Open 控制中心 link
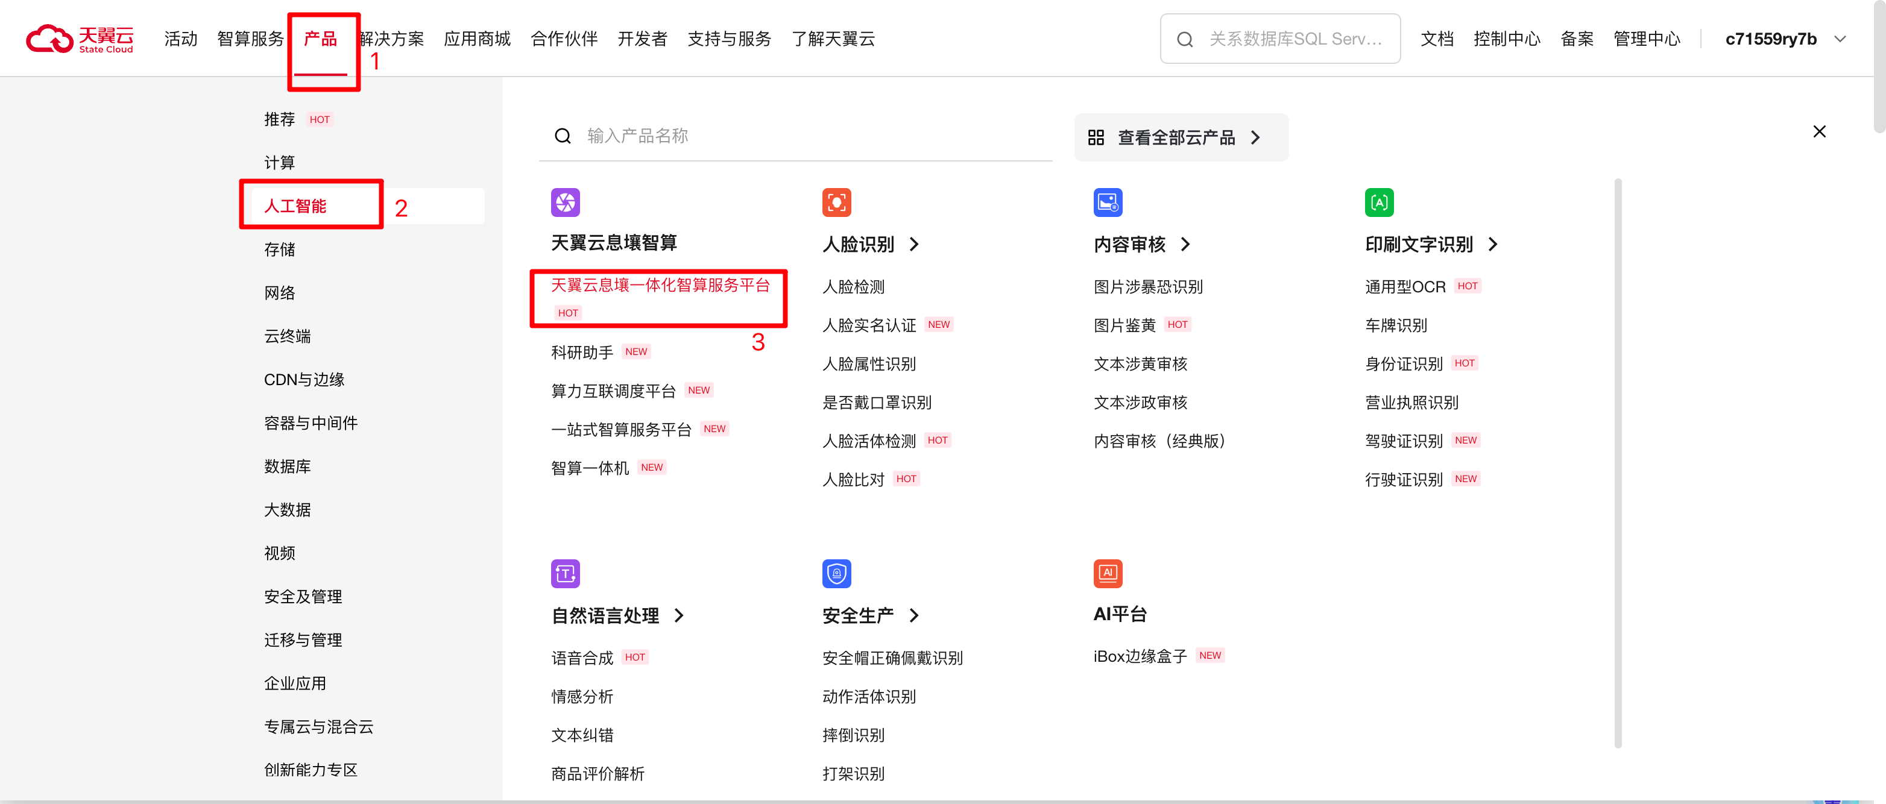This screenshot has height=804, width=1886. coord(1507,39)
